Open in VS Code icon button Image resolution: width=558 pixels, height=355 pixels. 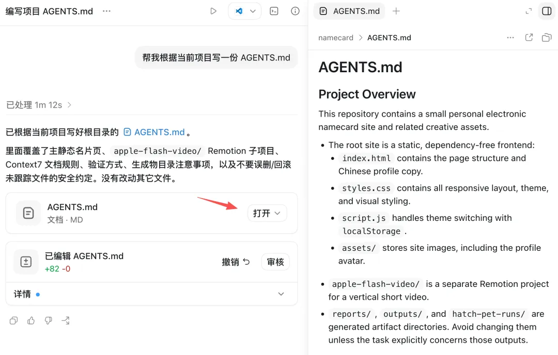(x=239, y=11)
